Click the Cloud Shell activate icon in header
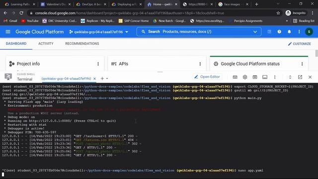The image size is (318, 179). (x=269, y=32)
